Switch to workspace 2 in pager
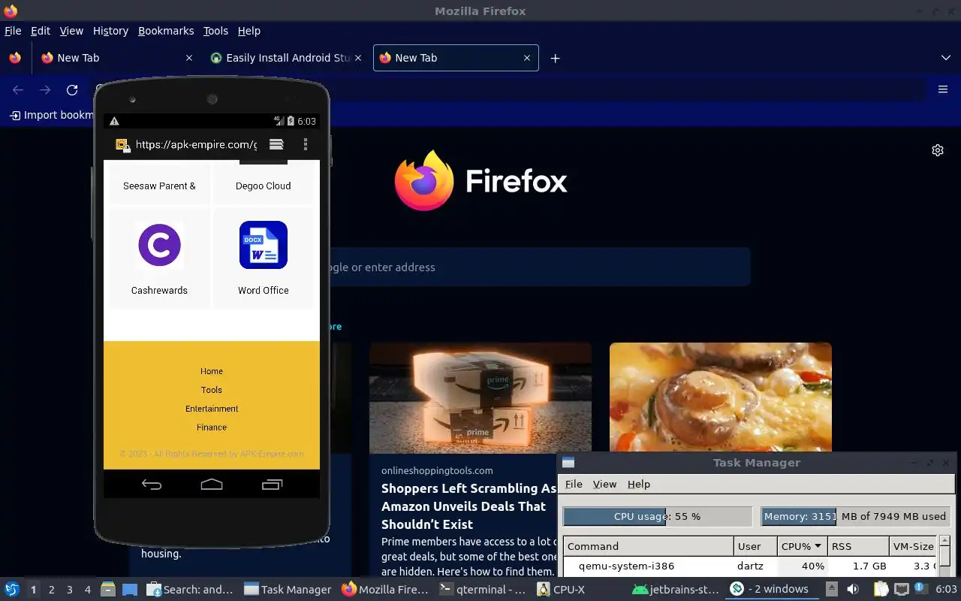The width and height of the screenshot is (961, 601). pyautogui.click(x=52, y=590)
